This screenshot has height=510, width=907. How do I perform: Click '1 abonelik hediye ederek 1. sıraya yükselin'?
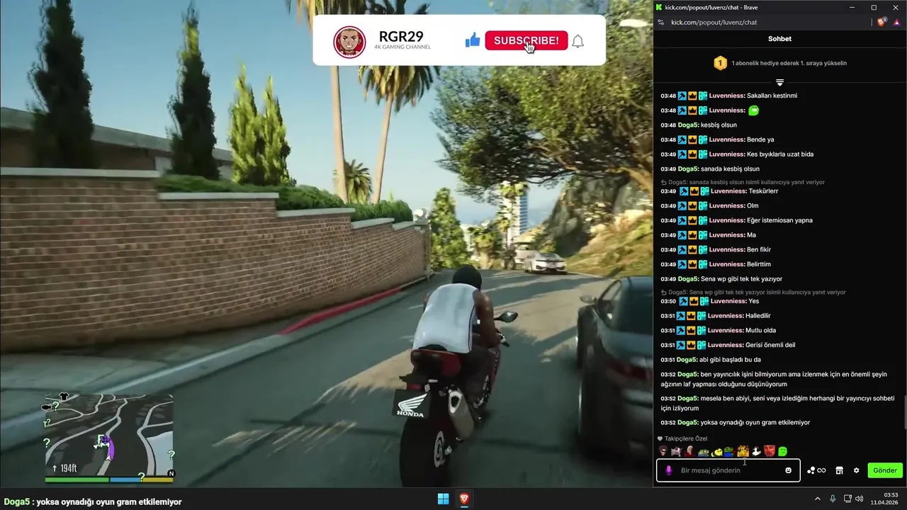[789, 63]
